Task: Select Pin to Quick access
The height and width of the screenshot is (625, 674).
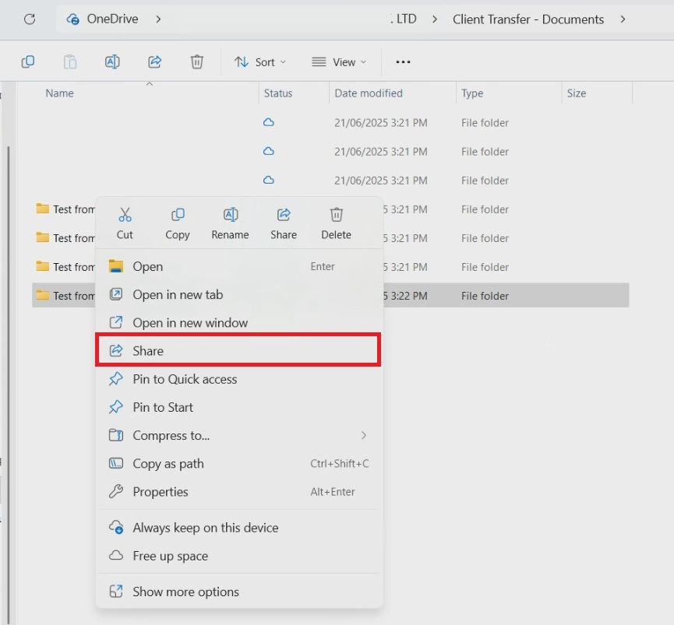Action: pos(185,379)
